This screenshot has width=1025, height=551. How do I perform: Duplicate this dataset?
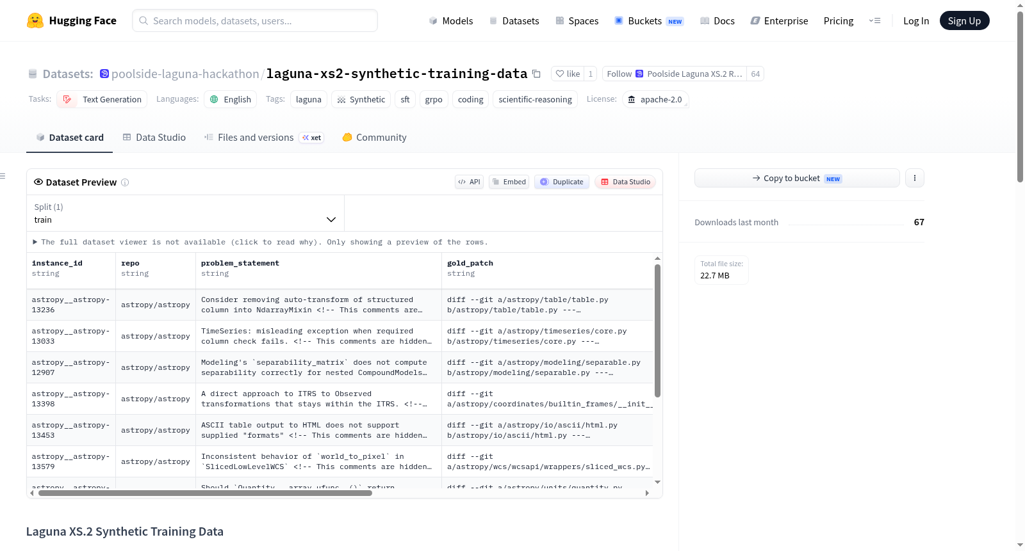[x=562, y=182]
